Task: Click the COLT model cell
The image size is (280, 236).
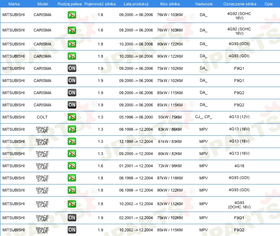Action: [42, 117]
